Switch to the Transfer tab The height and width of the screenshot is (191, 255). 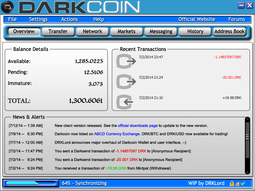pyautogui.click(x=58, y=31)
